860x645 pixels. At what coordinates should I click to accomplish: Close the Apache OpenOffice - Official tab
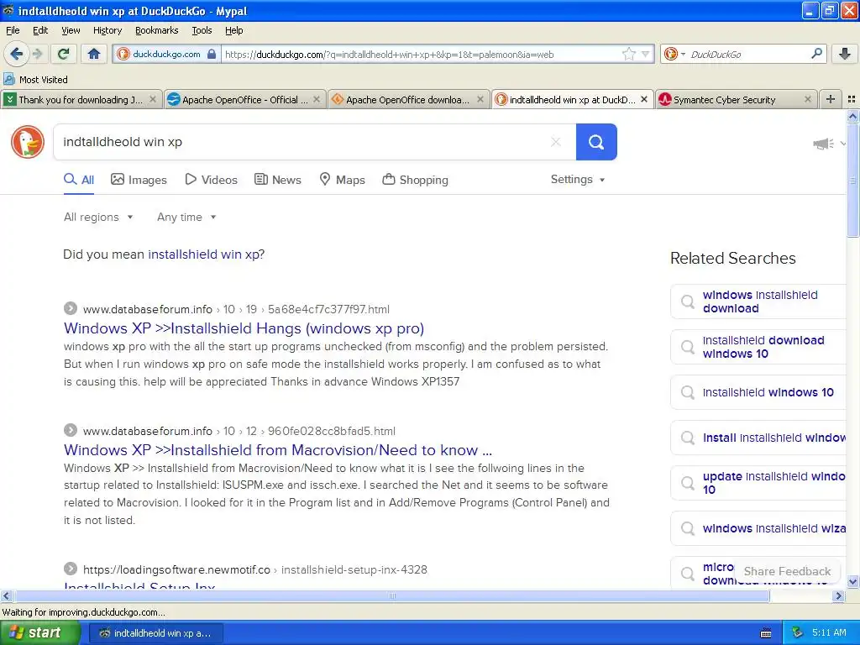317,99
